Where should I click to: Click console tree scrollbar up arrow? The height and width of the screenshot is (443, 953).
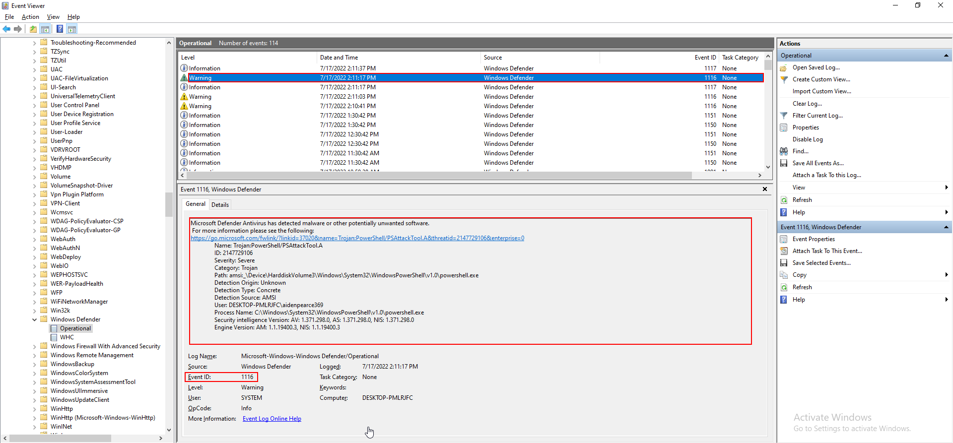169,43
